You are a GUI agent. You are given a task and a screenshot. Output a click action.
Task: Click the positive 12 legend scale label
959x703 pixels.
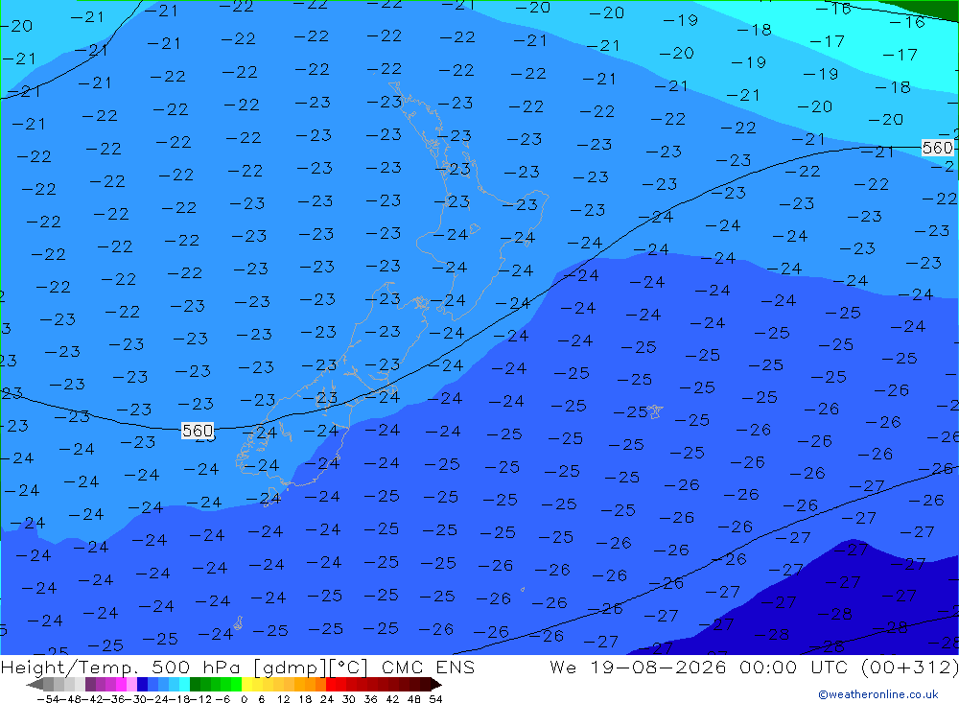(x=283, y=699)
